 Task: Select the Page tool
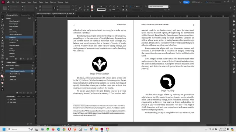pos(3,22)
